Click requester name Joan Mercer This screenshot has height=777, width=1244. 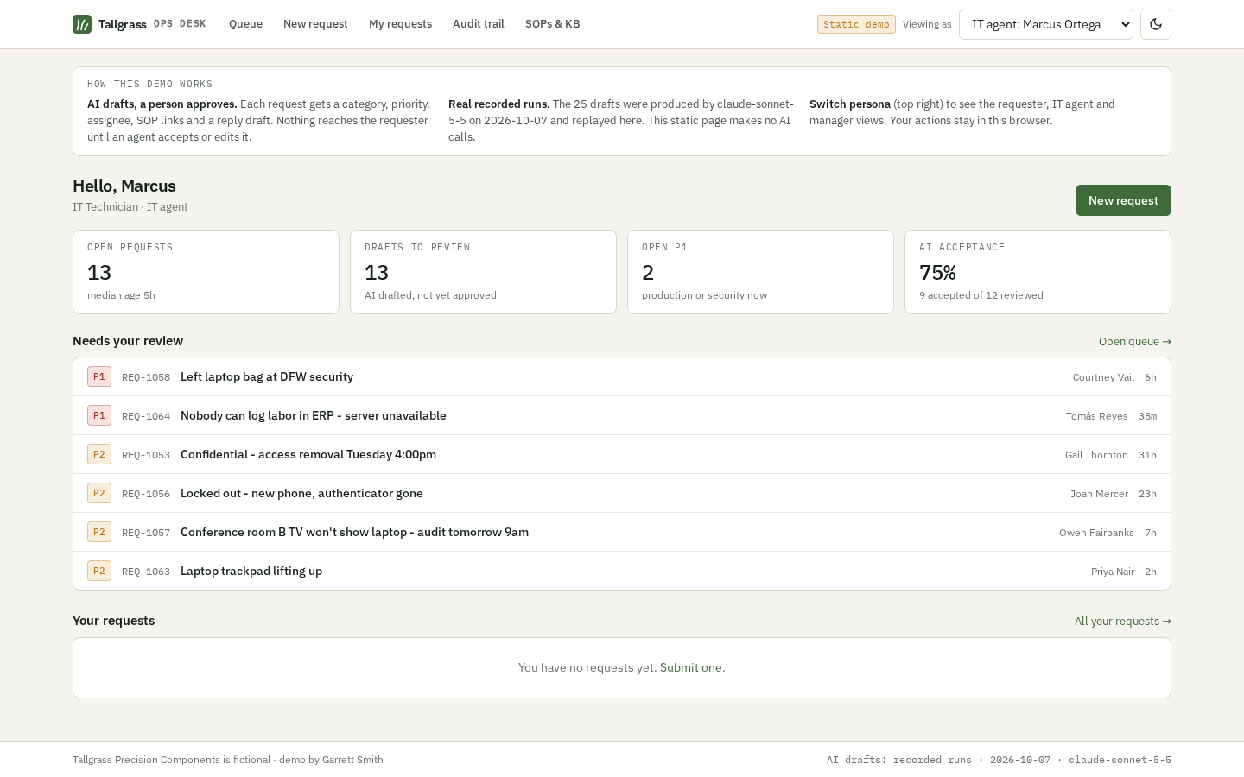pyautogui.click(x=1099, y=494)
